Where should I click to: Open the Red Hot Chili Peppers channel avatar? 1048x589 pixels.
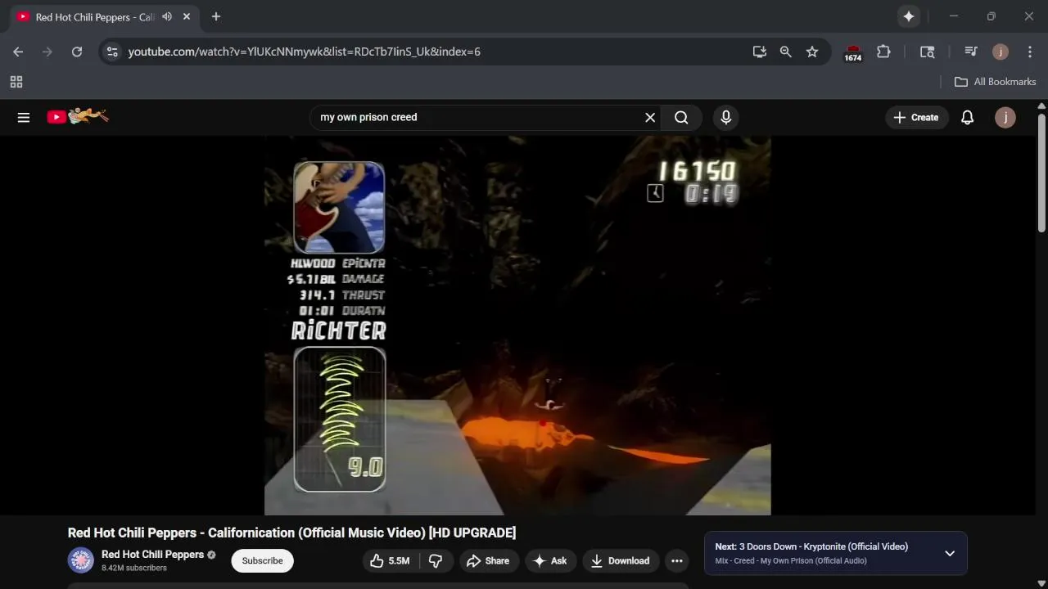tap(80, 560)
